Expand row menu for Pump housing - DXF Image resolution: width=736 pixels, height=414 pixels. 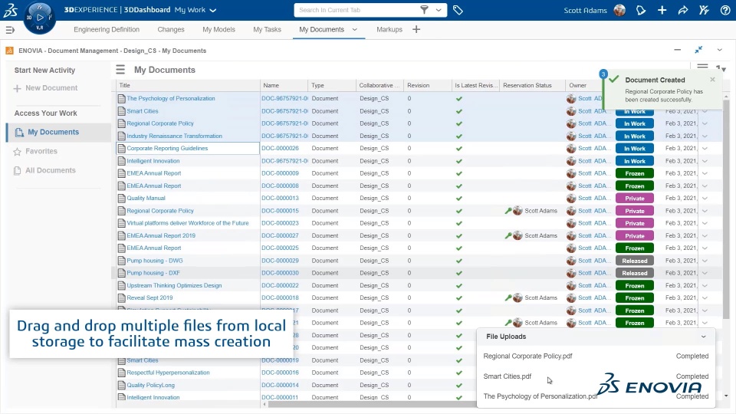coord(705,273)
